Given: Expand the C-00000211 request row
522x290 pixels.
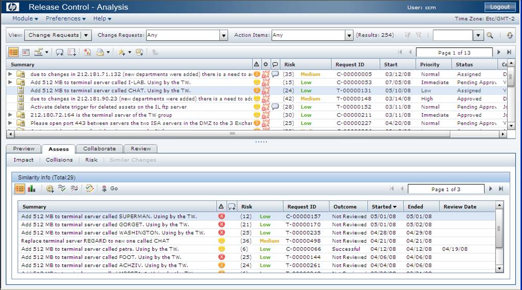Looking at the screenshot, I should [x=10, y=115].
